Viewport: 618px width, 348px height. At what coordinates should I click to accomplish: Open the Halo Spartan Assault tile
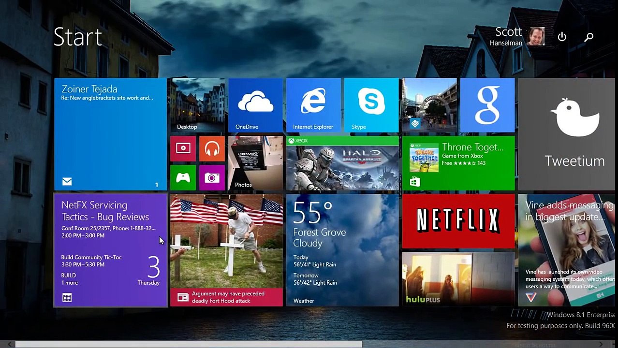[342, 163]
